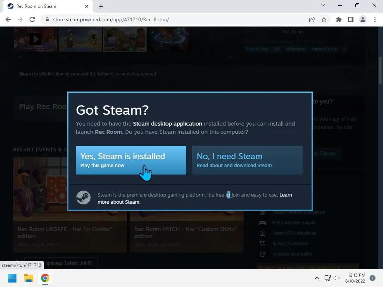
Task: Bookmark this page with the star icon
Action: pyautogui.click(x=324, y=19)
